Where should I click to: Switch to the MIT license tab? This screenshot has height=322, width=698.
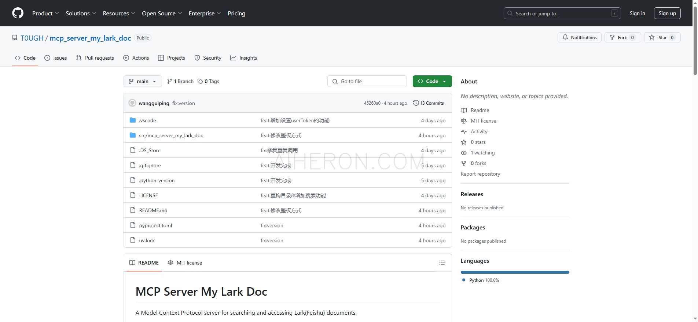(185, 263)
